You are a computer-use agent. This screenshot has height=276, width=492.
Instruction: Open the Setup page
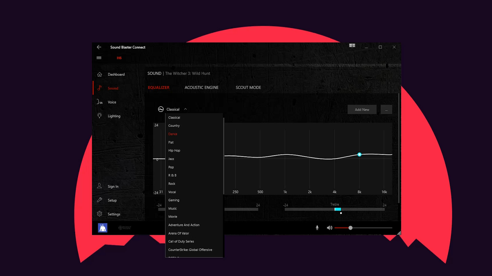click(112, 200)
